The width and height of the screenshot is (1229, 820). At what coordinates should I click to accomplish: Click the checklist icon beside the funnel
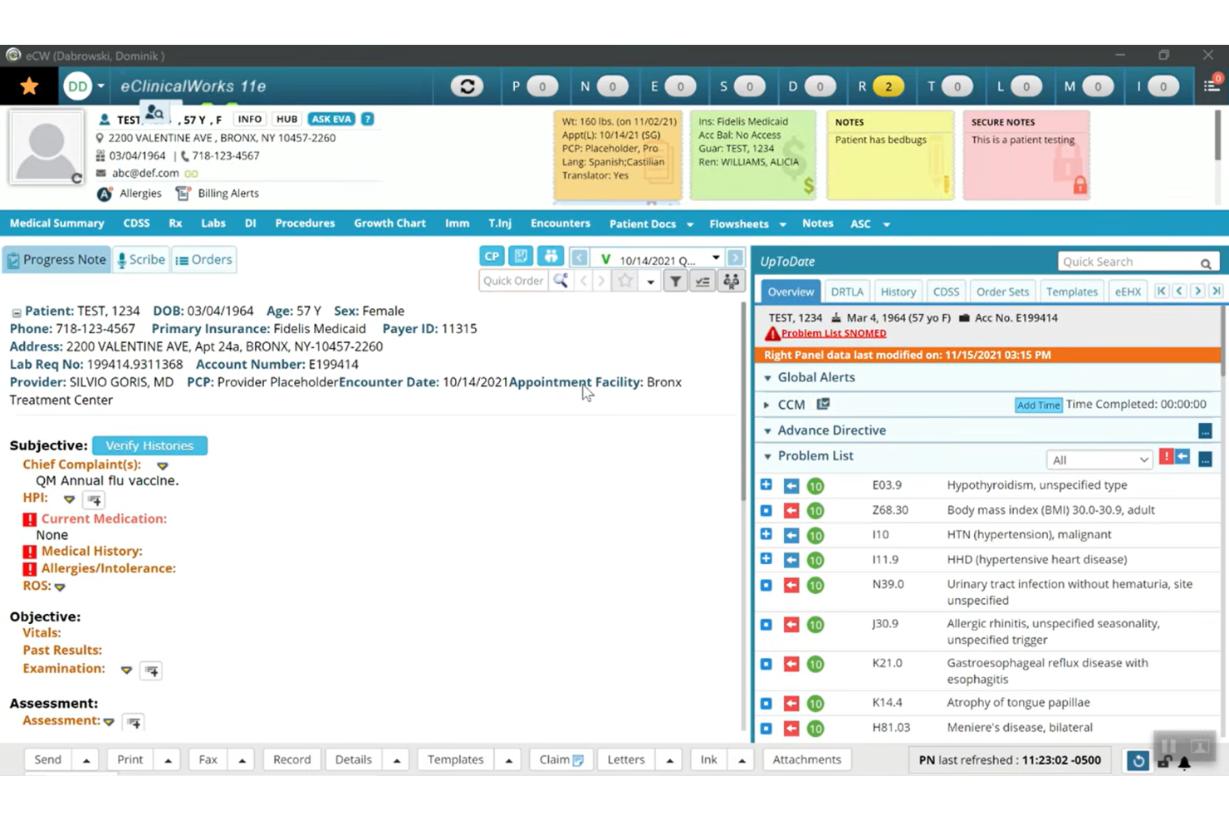click(x=703, y=282)
